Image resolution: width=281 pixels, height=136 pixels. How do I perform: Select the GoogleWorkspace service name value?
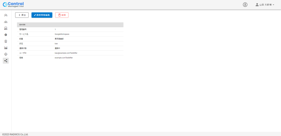62,34
